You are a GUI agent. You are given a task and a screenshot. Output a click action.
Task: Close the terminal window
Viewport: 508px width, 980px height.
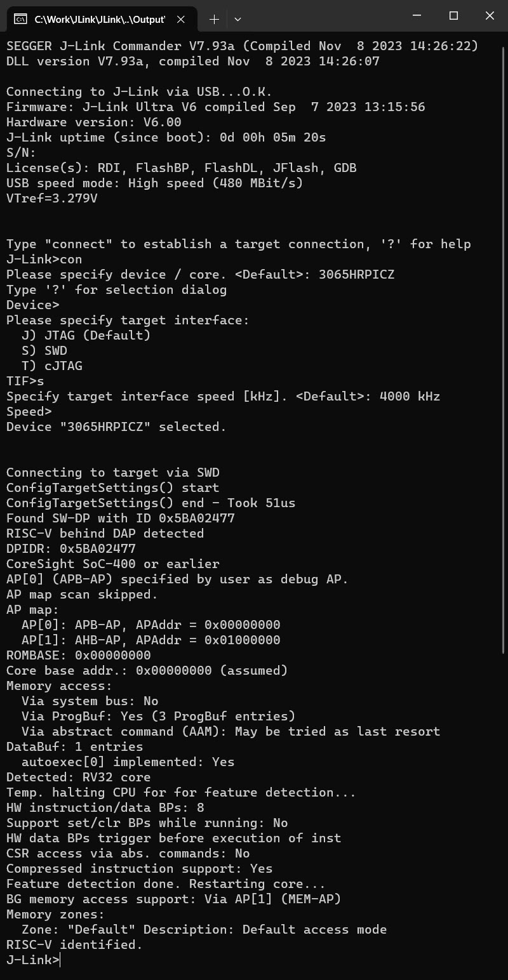click(x=490, y=16)
